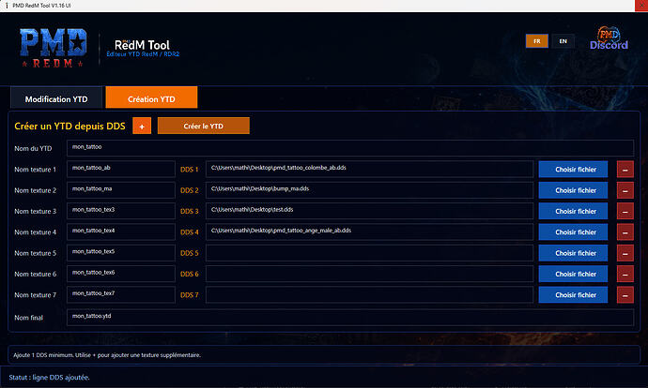This screenshot has width=648, height=388.
Task: Remove the texture 4 row with its minus icon
Action: pyautogui.click(x=625, y=232)
